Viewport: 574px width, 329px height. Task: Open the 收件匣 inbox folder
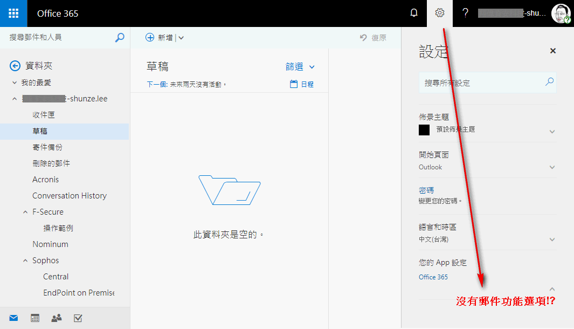point(44,115)
